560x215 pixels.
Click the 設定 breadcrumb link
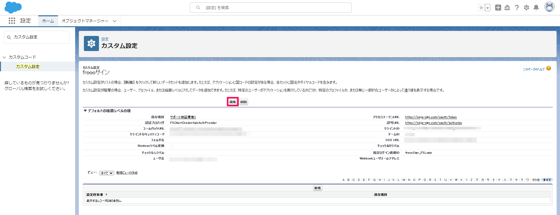coord(105,39)
